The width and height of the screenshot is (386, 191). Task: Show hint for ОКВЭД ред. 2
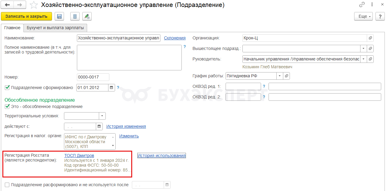click(264, 97)
